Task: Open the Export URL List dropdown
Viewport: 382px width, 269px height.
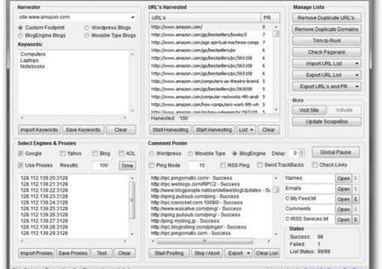Action: [x=327, y=75]
